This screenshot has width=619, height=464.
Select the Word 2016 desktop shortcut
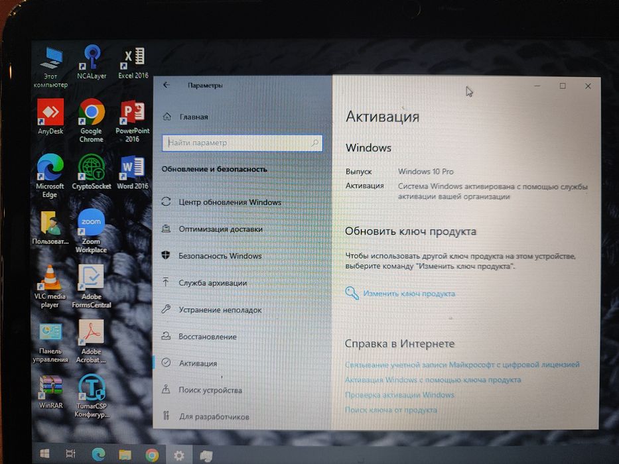[x=133, y=172]
